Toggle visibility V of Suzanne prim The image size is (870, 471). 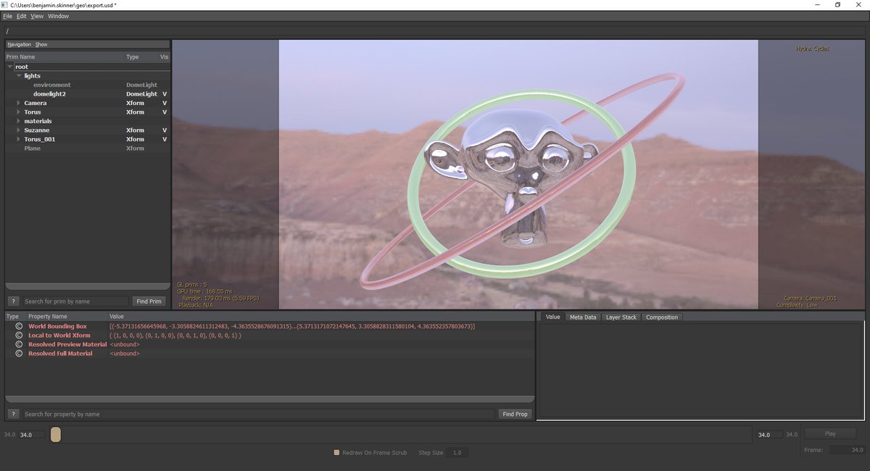[165, 130]
